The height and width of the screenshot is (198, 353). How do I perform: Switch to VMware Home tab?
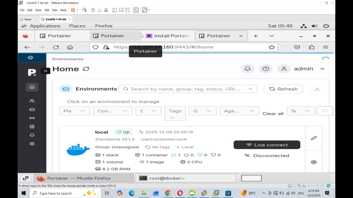(x=28, y=19)
